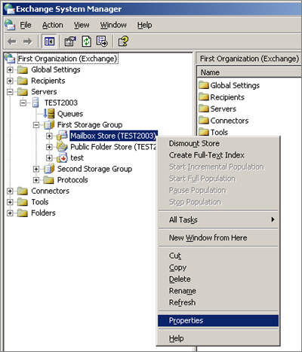
Task: Click the Help toolbar icon with question mark
Action: pyautogui.click(x=123, y=41)
